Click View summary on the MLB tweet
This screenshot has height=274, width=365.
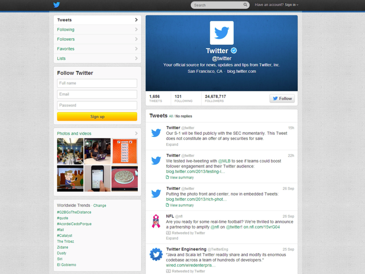(x=181, y=177)
